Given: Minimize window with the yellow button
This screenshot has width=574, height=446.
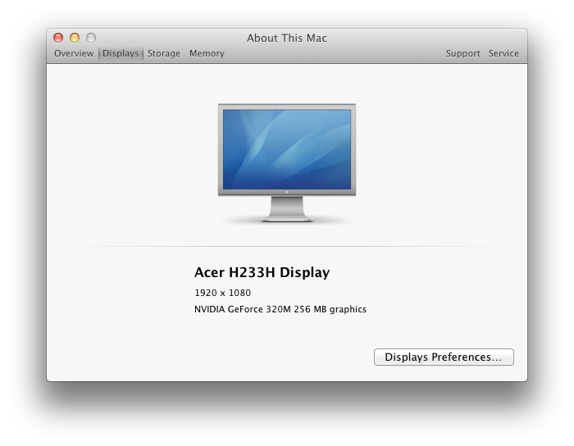Looking at the screenshot, I should 75,38.
